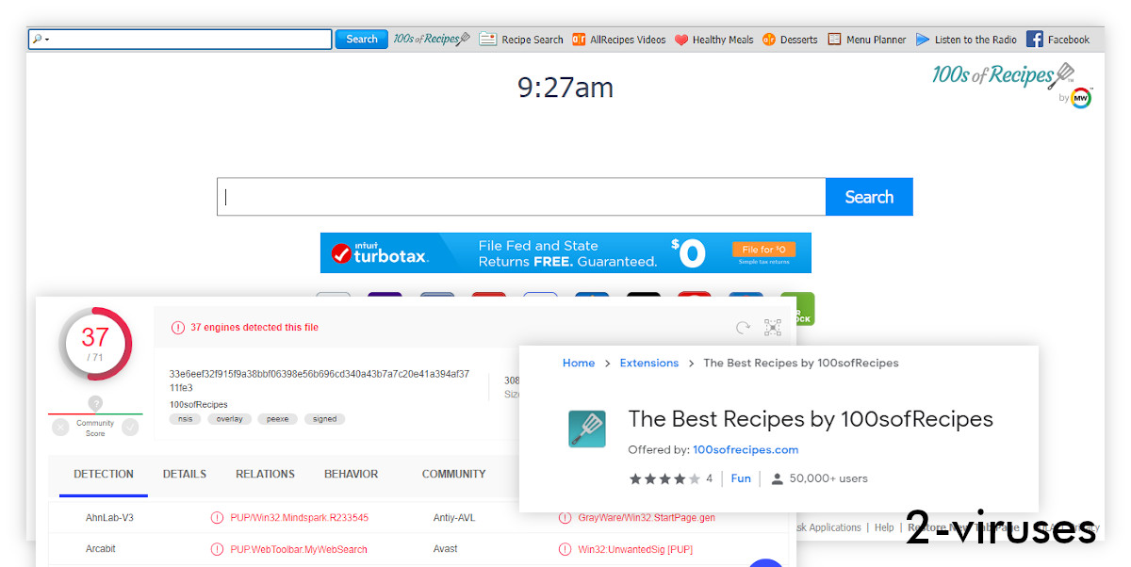Reanalyze the file with the circular arrow icon
1131x567 pixels.
tap(744, 328)
